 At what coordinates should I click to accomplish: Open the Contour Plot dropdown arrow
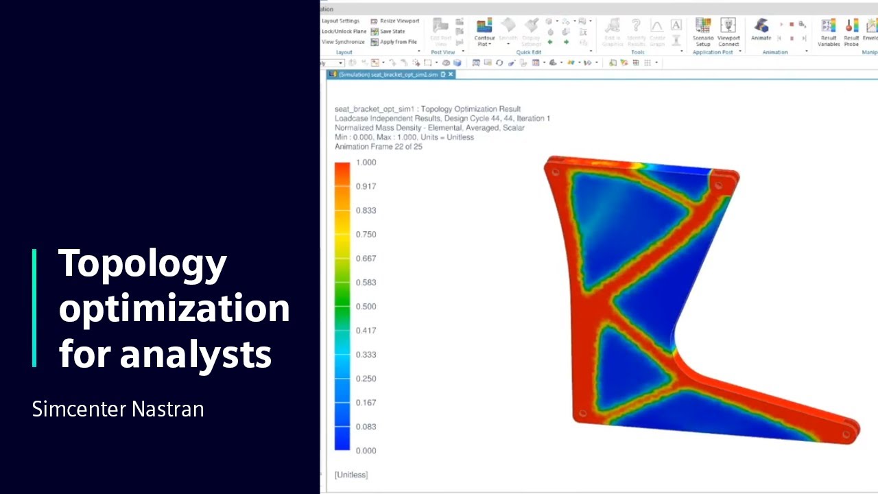click(x=490, y=44)
